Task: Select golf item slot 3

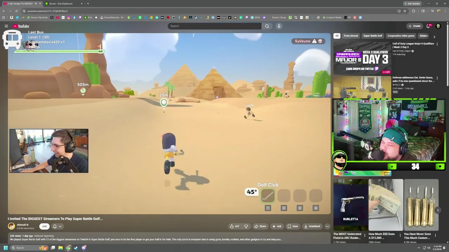Action: (300, 196)
